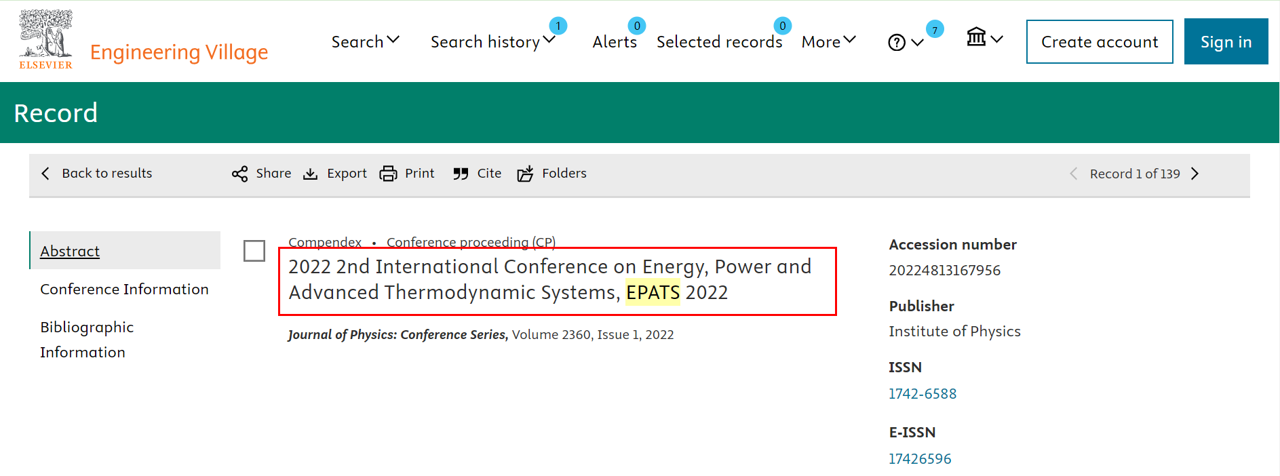Image resolution: width=1280 pixels, height=476 pixels.
Task: Open the Search history dropdown
Action: pos(492,42)
